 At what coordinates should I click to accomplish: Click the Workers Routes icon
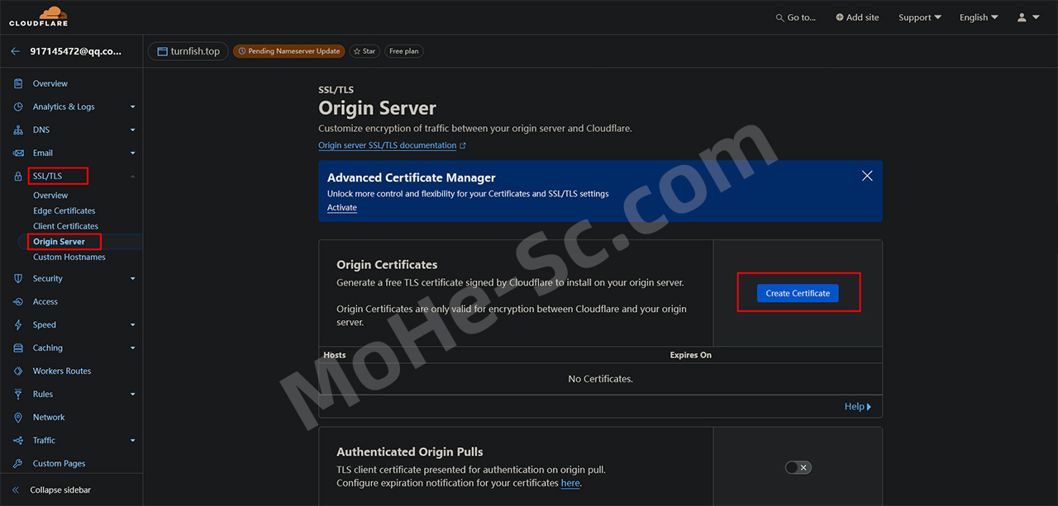tap(18, 371)
